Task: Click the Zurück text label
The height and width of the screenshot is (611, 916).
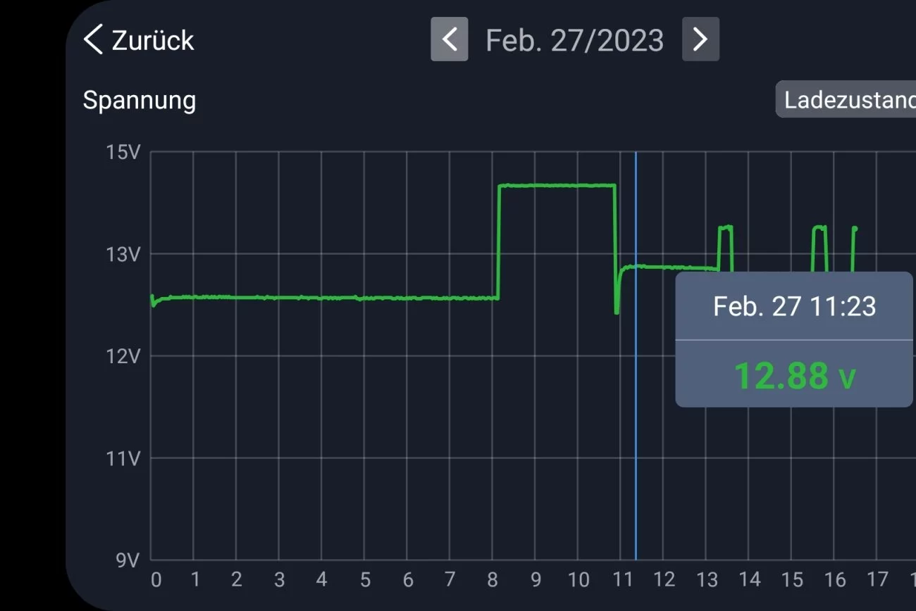Action: [152, 40]
